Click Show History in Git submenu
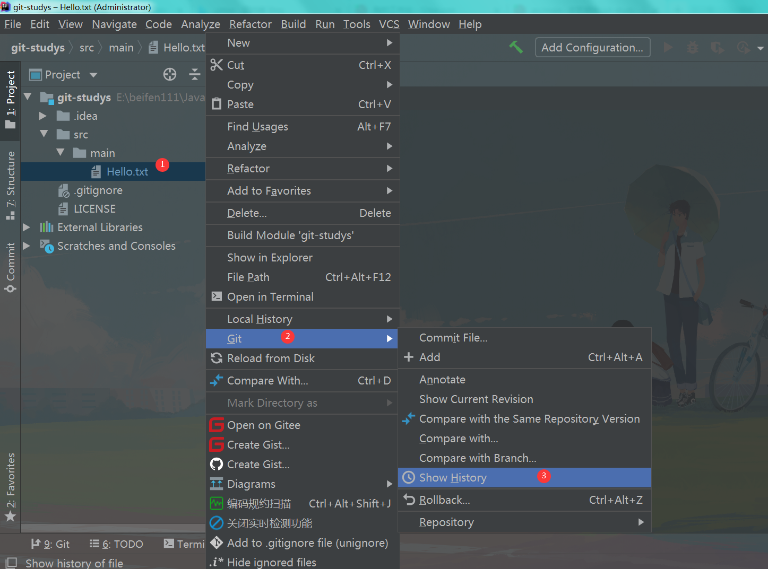This screenshot has height=569, width=768. (x=524, y=478)
